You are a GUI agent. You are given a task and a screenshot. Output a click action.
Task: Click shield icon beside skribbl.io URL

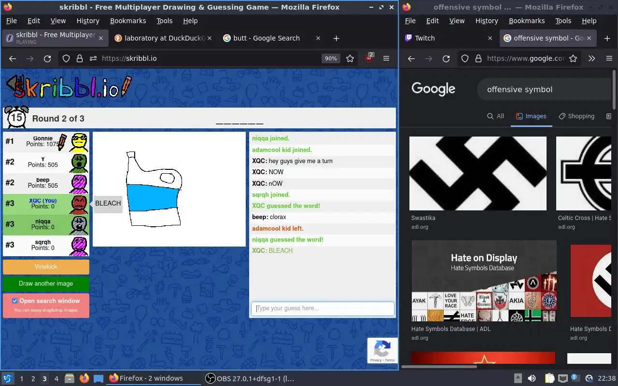click(66, 58)
